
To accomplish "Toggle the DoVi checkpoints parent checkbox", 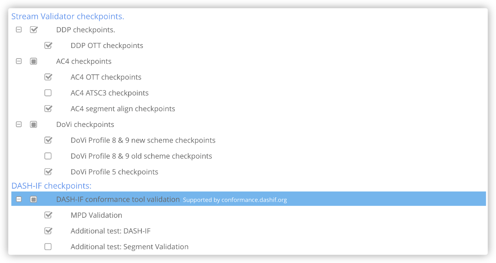I will coord(33,124).
